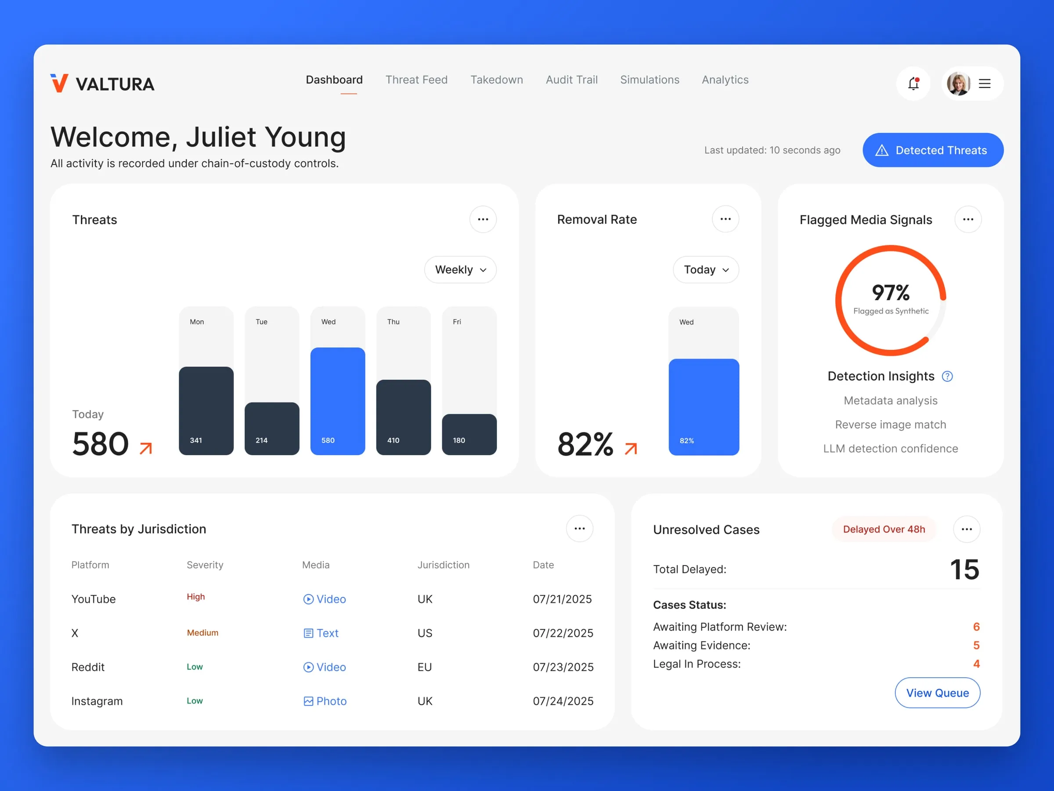Click the text document icon in X row

308,633
